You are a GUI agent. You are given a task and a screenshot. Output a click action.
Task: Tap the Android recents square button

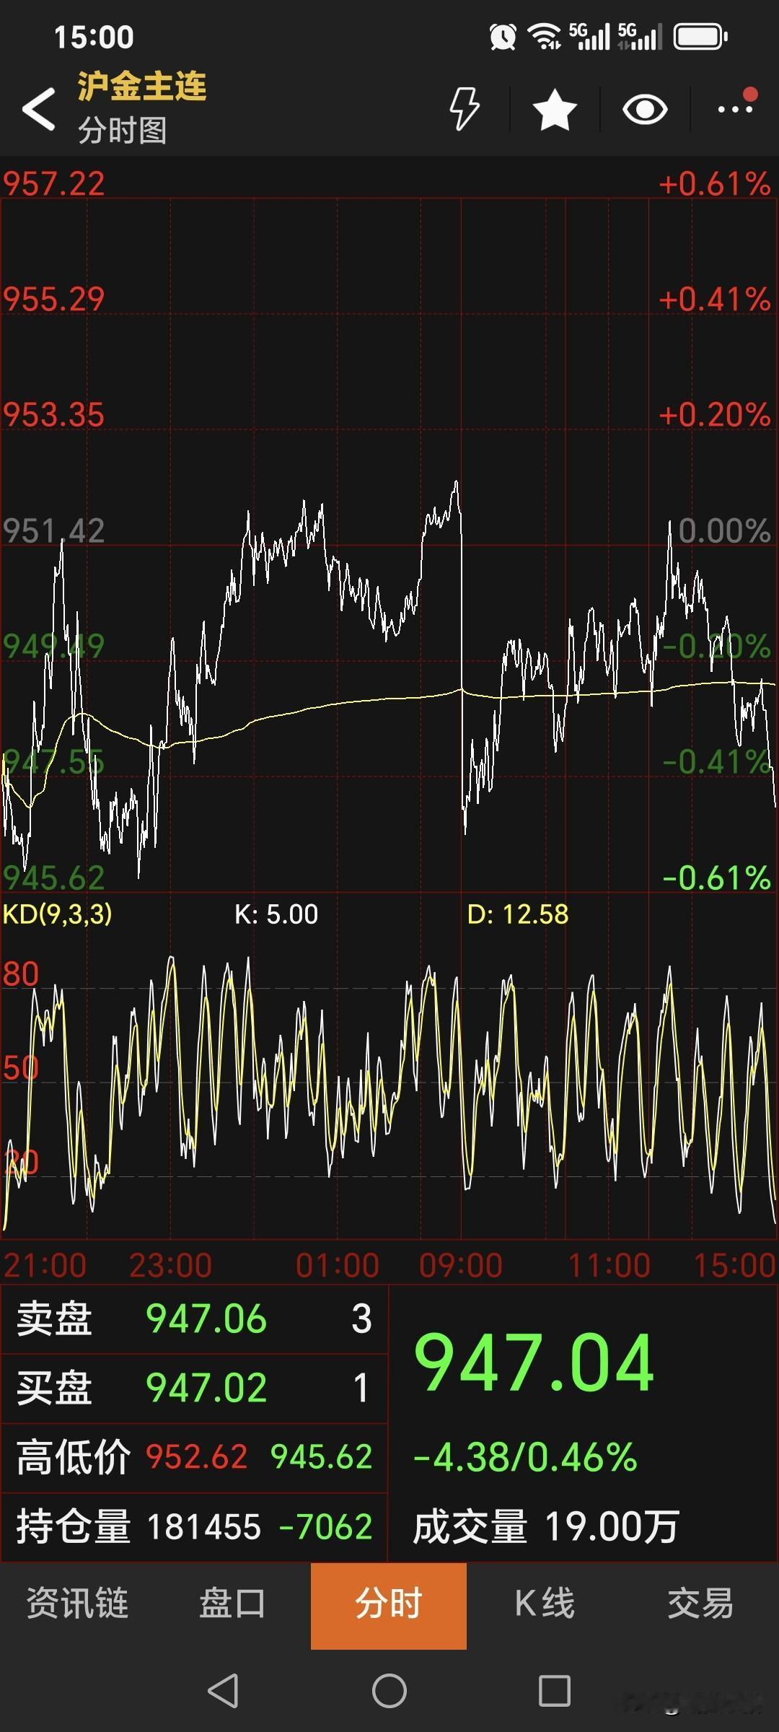click(x=555, y=1690)
